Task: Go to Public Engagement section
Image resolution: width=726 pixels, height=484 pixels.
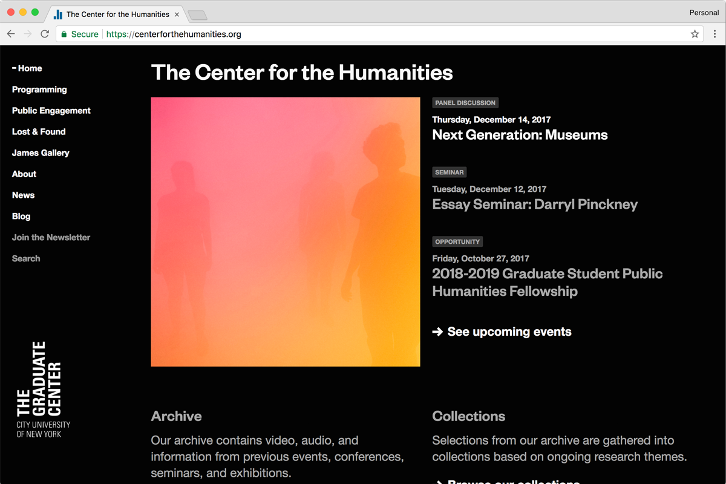Action: pos(51,111)
